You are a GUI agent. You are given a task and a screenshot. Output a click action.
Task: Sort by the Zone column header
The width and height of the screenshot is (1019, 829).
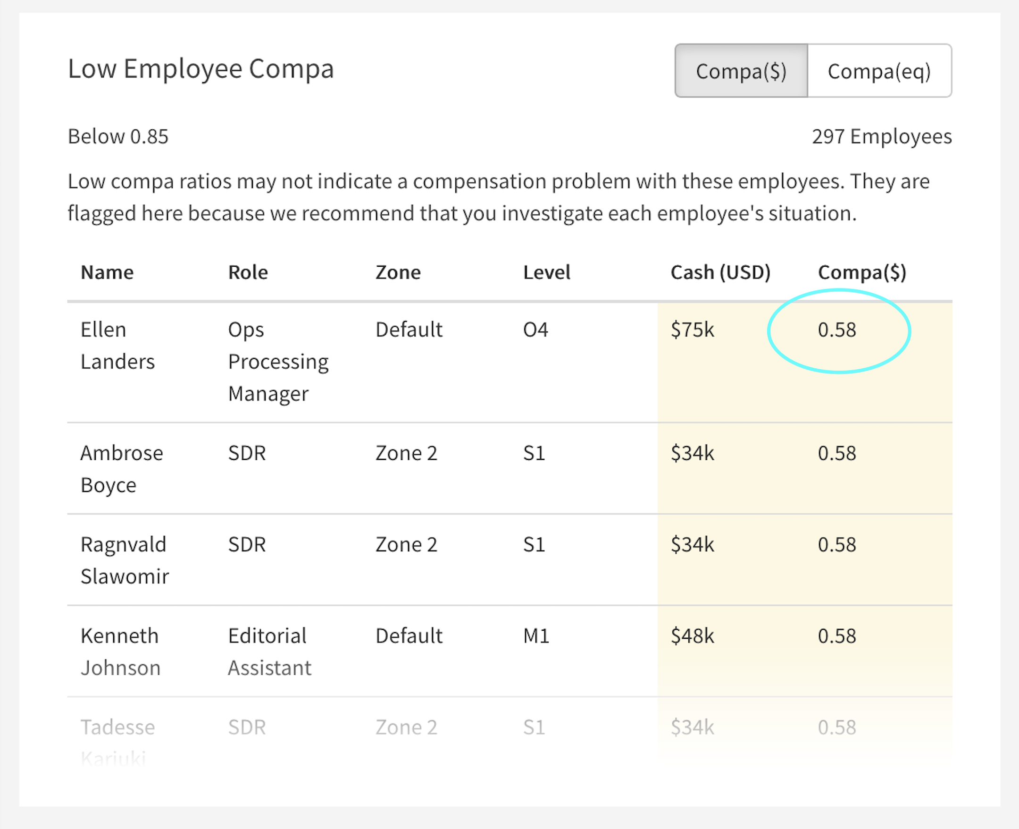398,272
